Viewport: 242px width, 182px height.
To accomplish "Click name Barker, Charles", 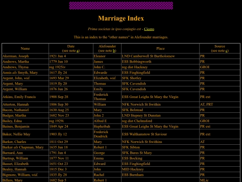I will coord(14,142).
